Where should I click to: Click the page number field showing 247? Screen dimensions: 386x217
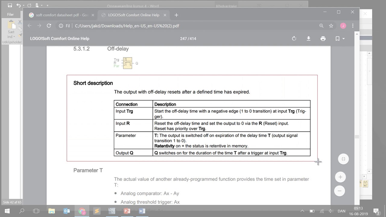pos(183,39)
